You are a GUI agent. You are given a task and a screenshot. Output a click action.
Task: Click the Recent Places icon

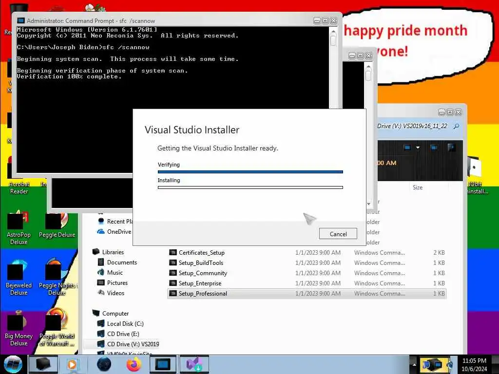pyautogui.click(x=101, y=221)
